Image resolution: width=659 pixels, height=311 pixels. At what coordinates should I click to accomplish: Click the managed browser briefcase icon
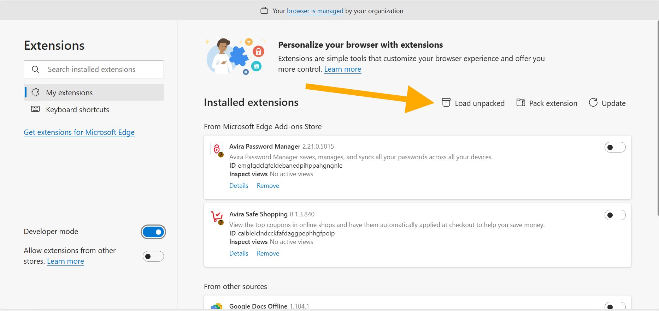(x=264, y=11)
